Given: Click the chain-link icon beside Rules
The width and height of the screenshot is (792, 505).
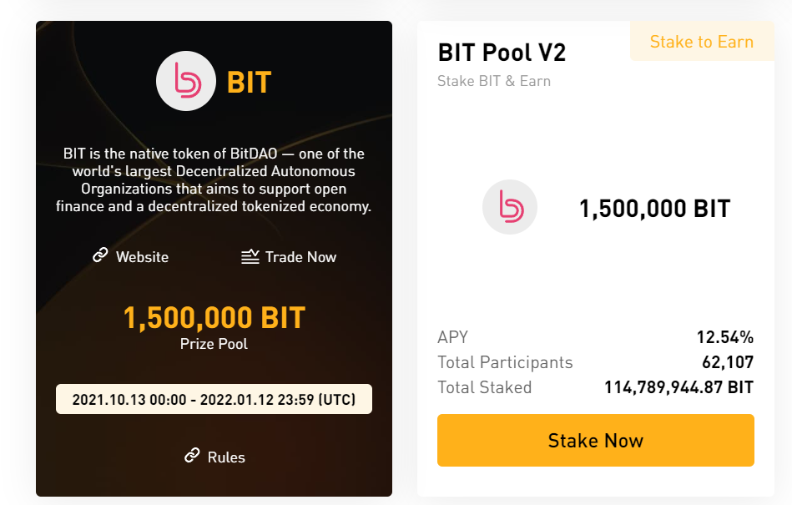Looking at the screenshot, I should pyautogui.click(x=192, y=456).
